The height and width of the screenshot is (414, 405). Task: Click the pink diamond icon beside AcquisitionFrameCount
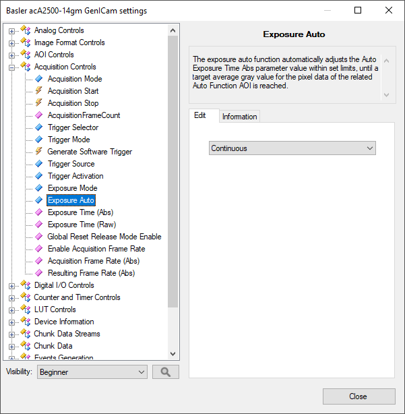(x=38, y=115)
